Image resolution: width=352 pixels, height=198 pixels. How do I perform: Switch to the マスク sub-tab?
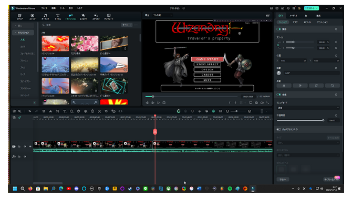[295, 22]
